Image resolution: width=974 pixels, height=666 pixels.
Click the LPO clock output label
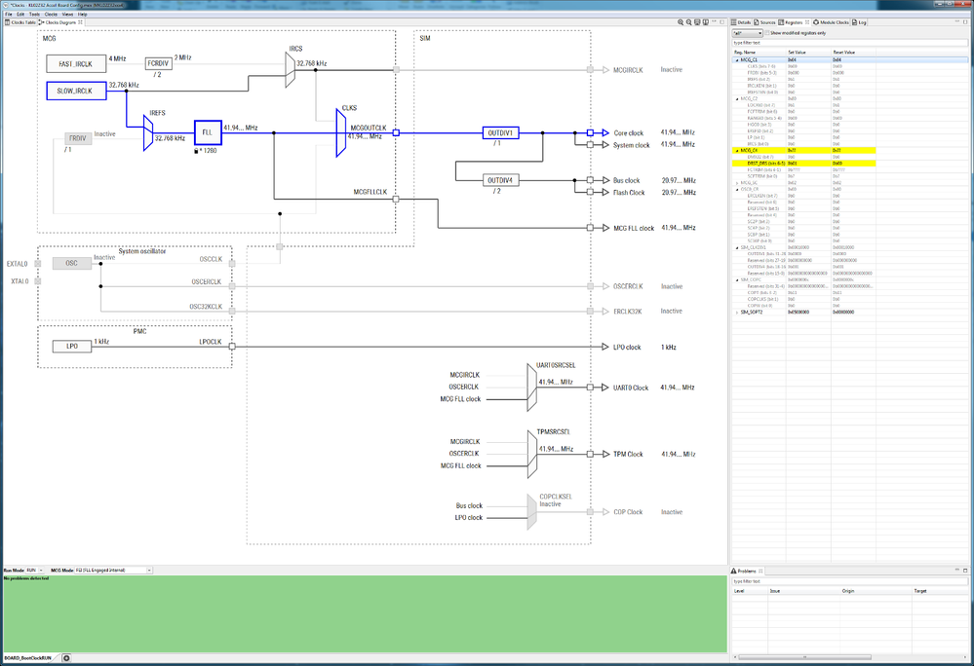coord(627,348)
